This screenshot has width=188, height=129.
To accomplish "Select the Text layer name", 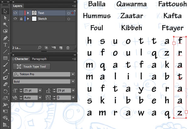I will [x=41, y=13].
